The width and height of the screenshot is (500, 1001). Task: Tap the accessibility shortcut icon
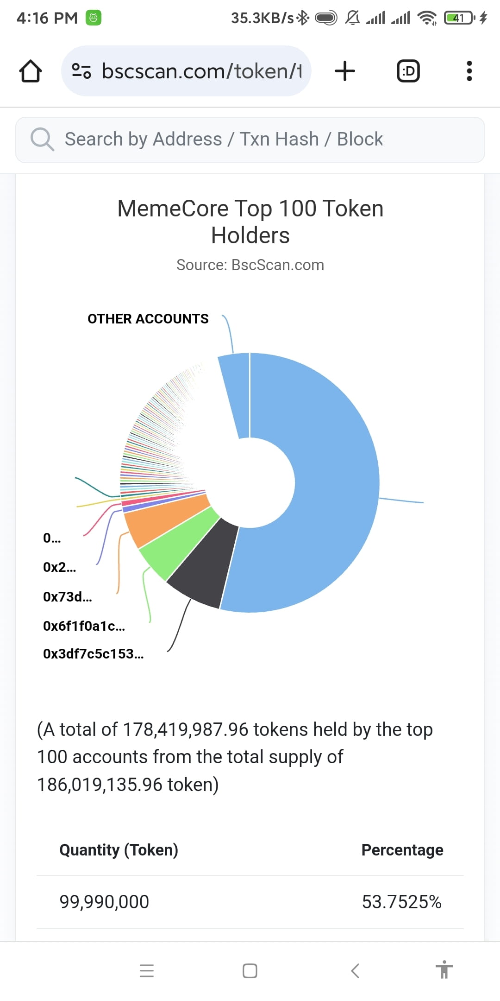(x=444, y=969)
